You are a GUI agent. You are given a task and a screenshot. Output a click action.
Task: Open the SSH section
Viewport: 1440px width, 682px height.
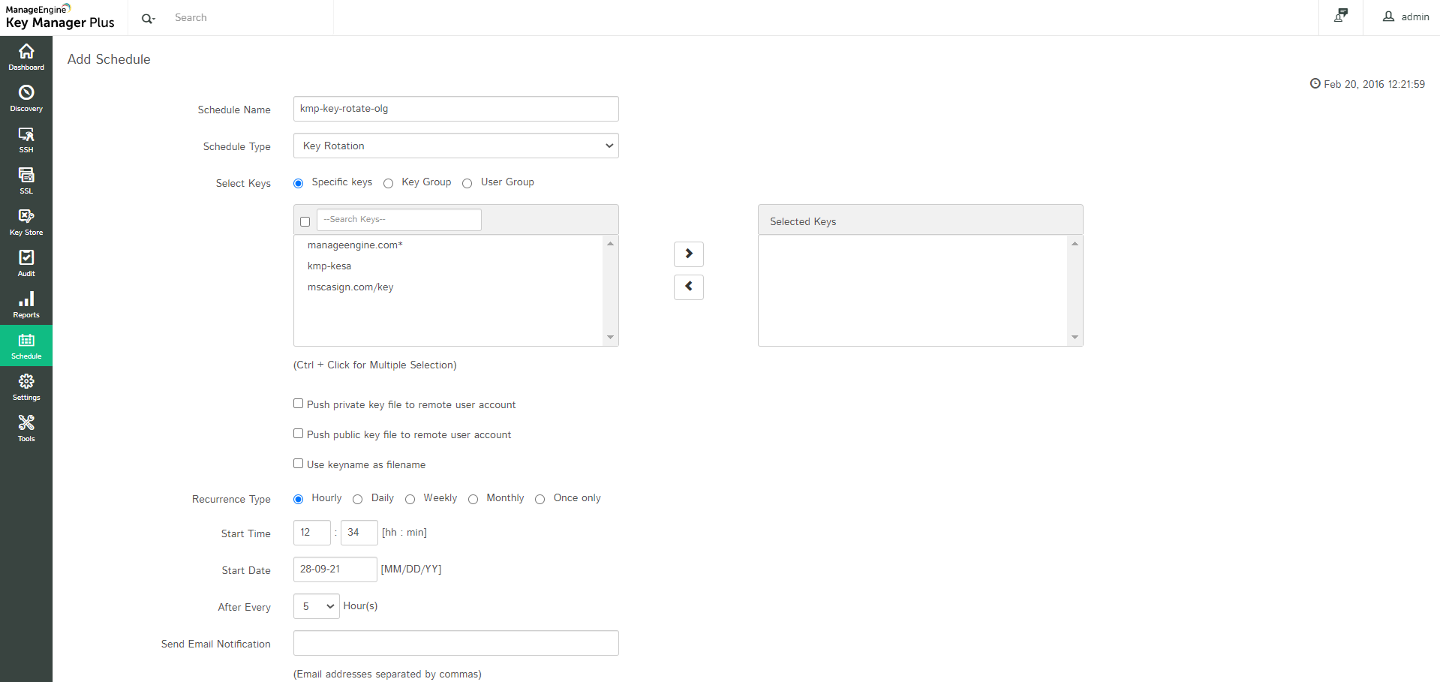coord(26,138)
